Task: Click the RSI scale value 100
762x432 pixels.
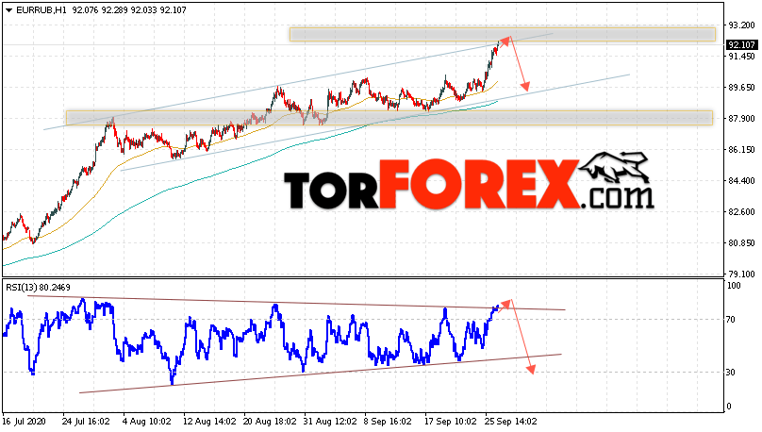Action: click(x=734, y=286)
